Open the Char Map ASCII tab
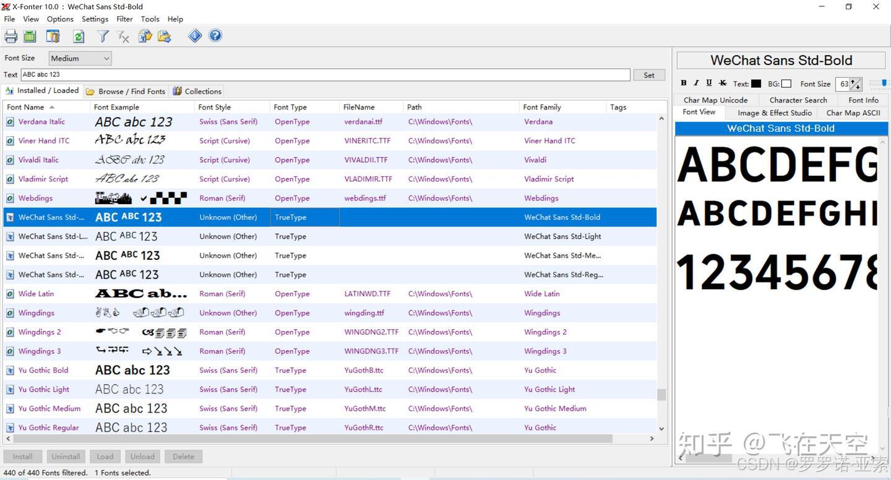This screenshot has width=891, height=480. [x=853, y=113]
